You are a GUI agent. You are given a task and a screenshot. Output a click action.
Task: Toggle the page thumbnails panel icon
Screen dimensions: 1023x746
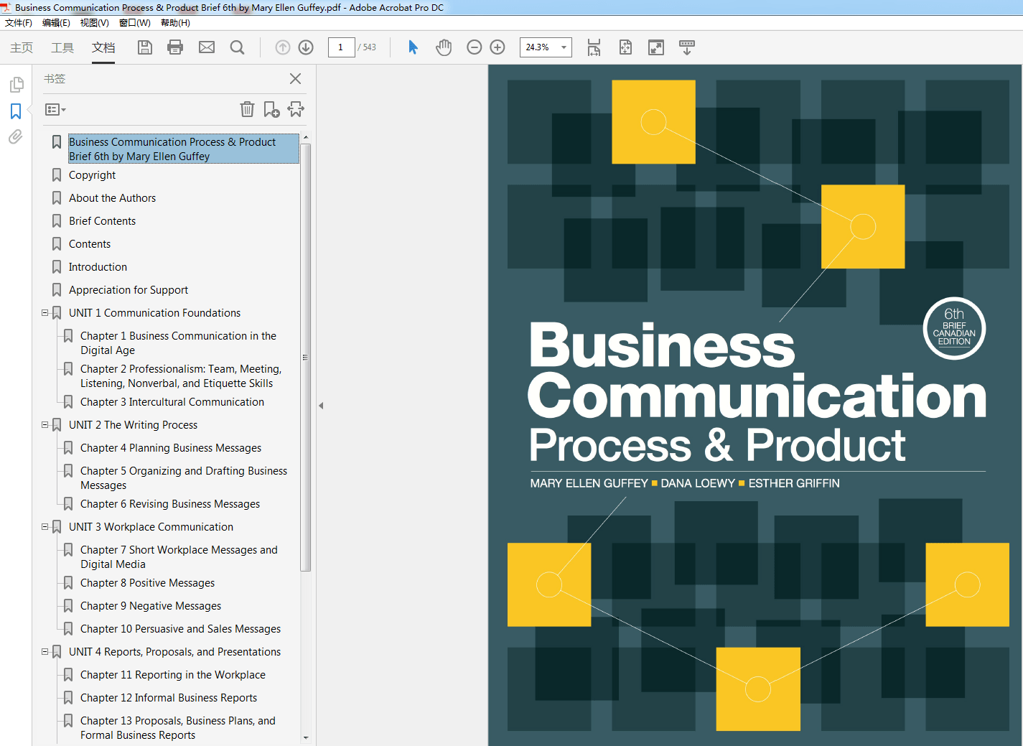[16, 85]
